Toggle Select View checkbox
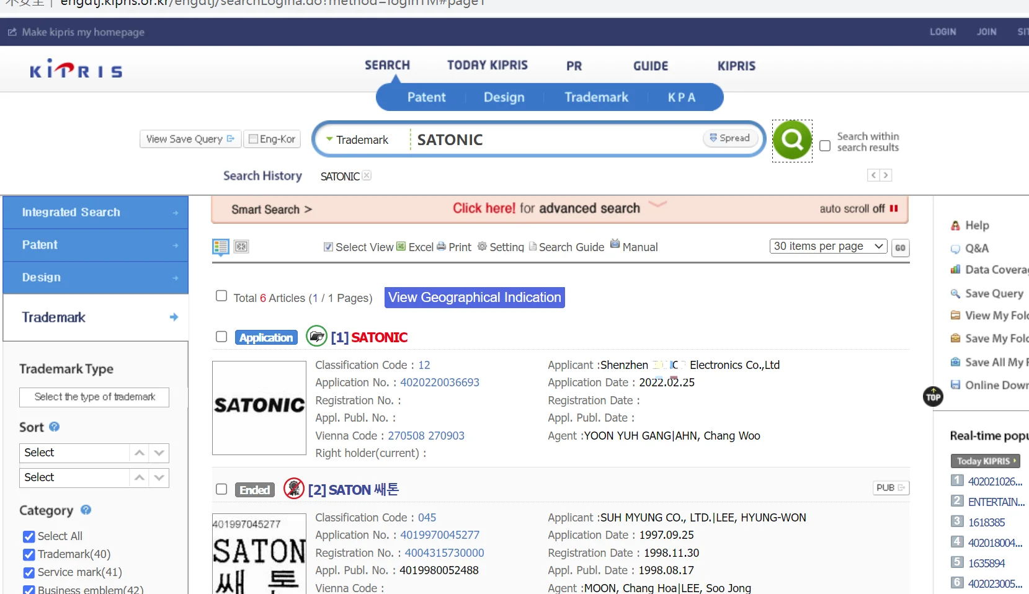Viewport: 1029px width, 594px height. pos(328,247)
